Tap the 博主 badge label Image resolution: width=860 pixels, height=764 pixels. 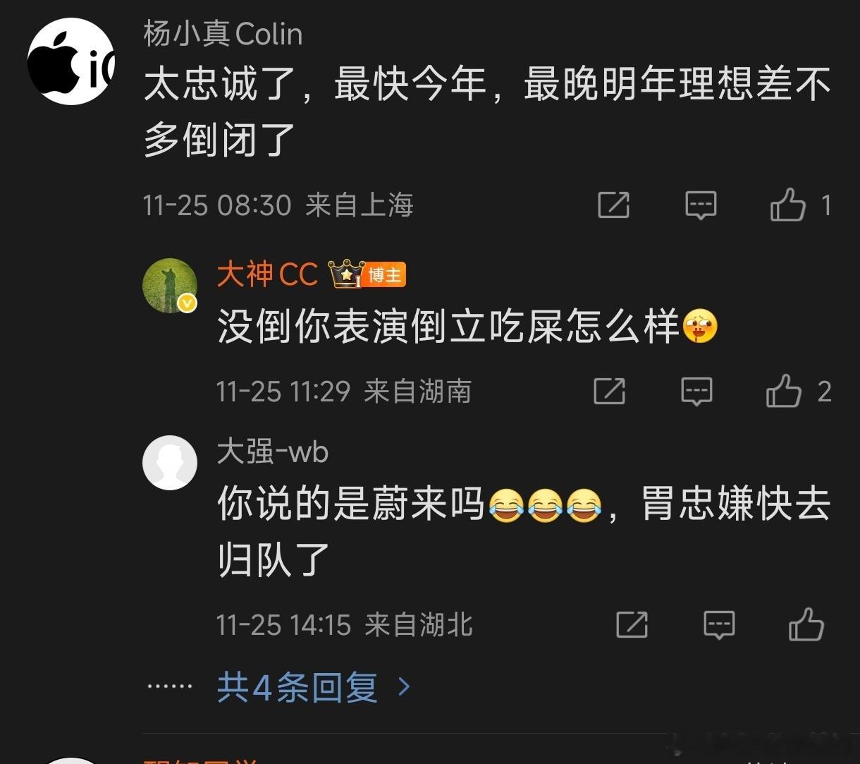pos(386,275)
